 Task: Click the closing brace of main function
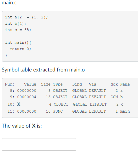6,55
